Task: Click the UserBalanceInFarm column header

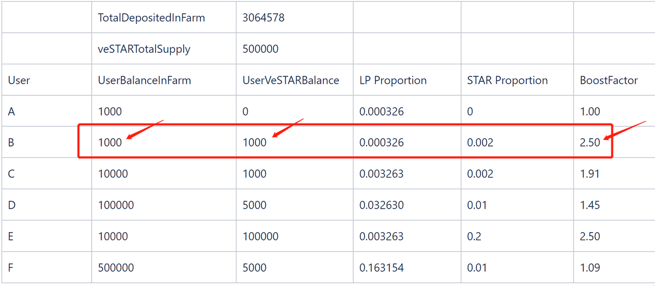Action: (145, 80)
